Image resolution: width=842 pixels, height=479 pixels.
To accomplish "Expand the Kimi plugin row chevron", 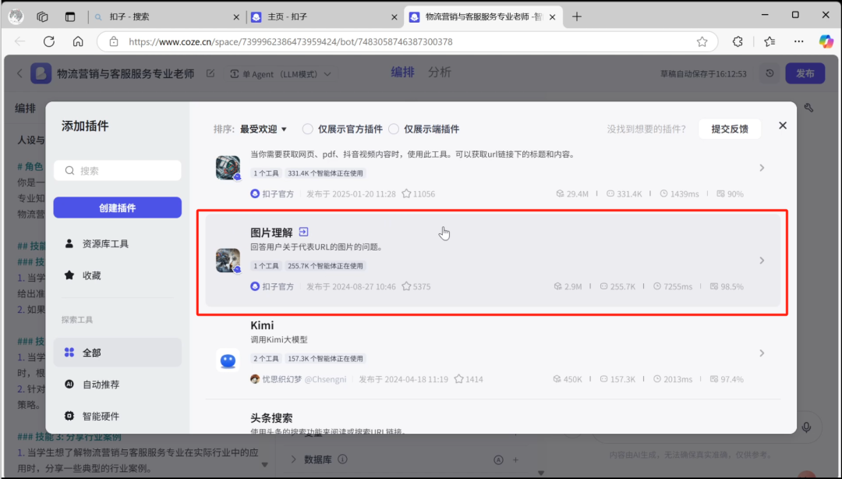I will (762, 353).
